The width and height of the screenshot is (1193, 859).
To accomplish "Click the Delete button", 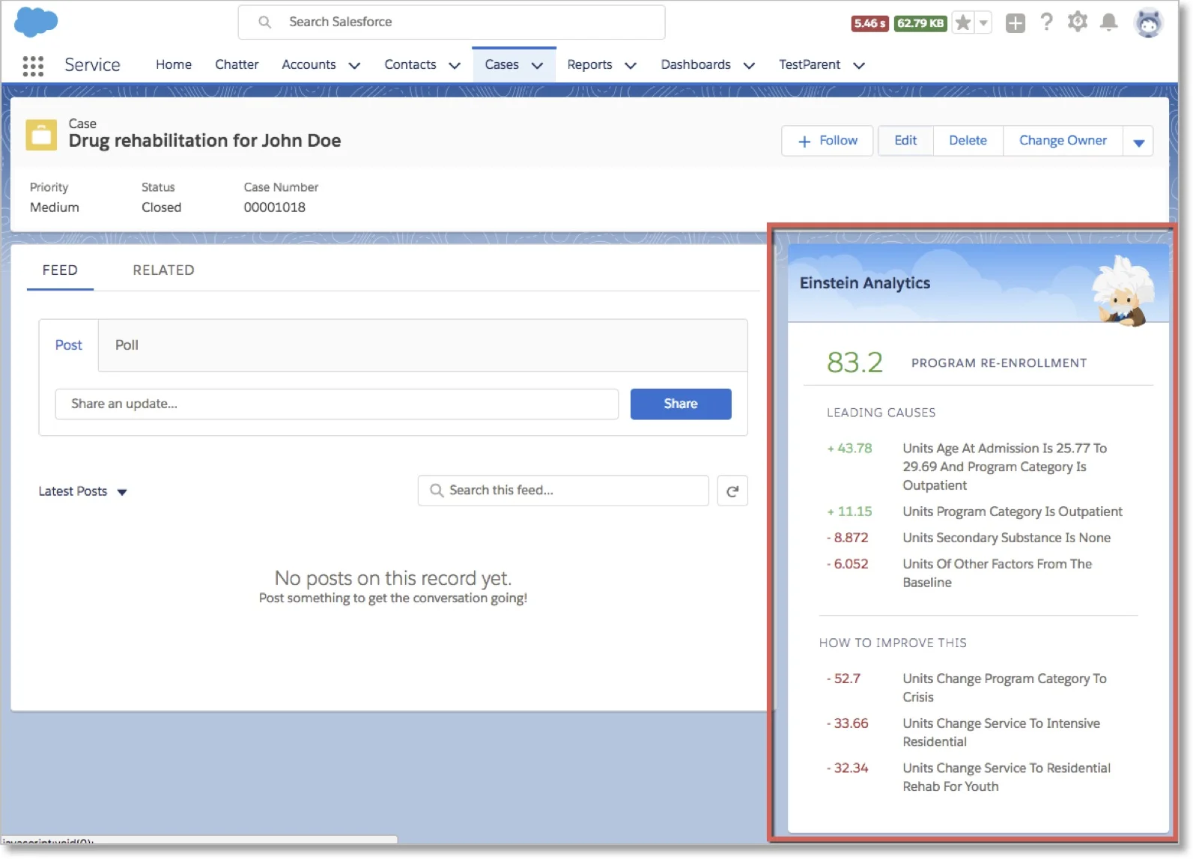I will (968, 141).
